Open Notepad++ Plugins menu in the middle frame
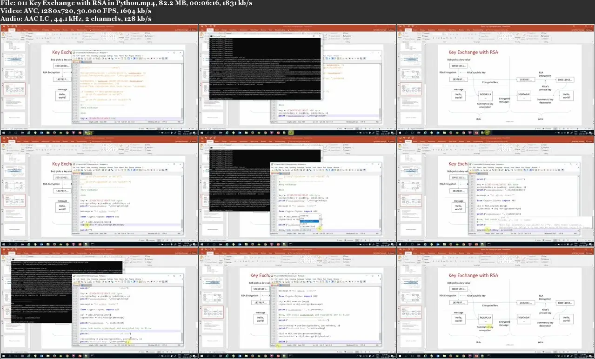This screenshot has width=595, height=359. 330,167
